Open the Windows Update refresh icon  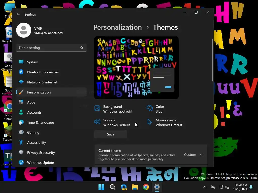coord(21,162)
